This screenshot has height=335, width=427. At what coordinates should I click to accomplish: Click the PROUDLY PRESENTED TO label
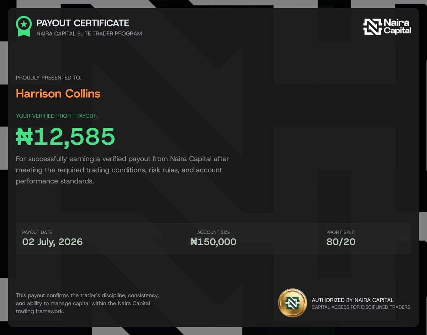coord(49,78)
